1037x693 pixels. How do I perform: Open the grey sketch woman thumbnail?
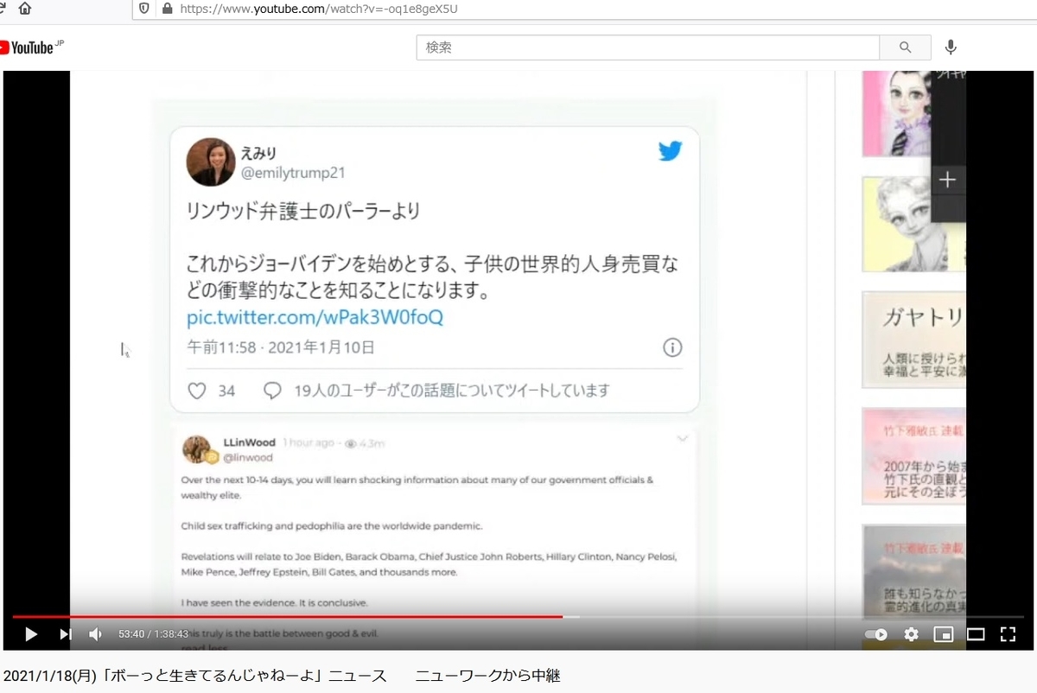[x=914, y=225]
